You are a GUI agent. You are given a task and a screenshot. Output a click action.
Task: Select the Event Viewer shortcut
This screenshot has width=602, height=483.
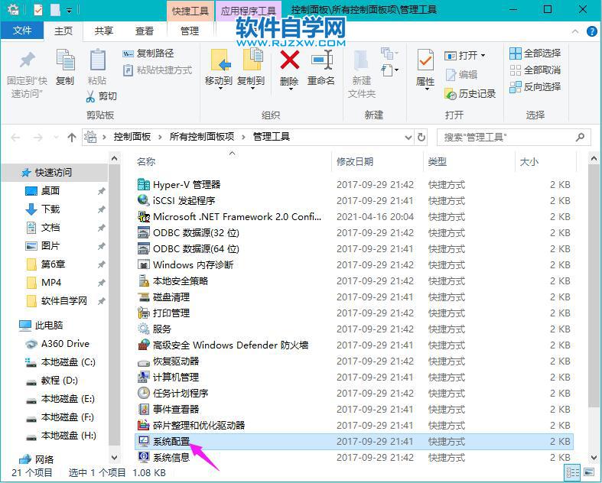click(x=176, y=409)
